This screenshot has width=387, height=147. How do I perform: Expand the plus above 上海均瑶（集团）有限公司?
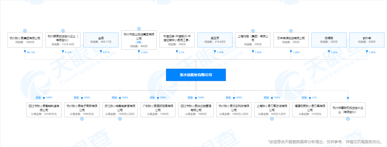pos(253,31)
